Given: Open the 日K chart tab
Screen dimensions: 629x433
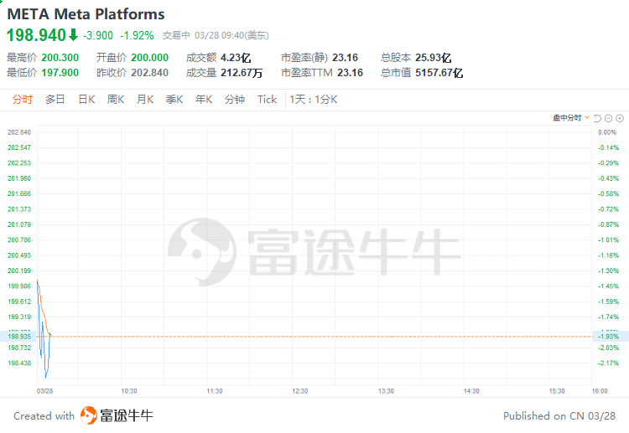Looking at the screenshot, I should [x=86, y=100].
